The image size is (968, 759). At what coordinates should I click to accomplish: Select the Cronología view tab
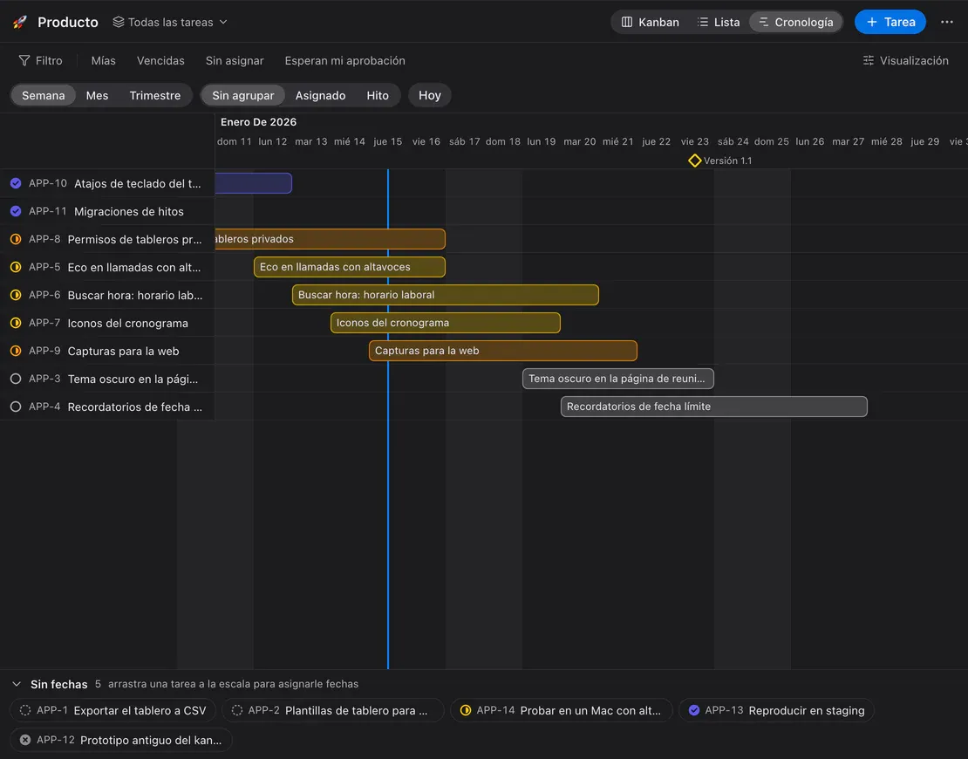(x=795, y=22)
